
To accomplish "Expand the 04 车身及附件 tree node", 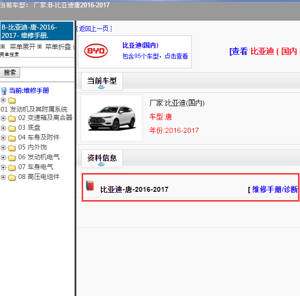I will (3, 138).
